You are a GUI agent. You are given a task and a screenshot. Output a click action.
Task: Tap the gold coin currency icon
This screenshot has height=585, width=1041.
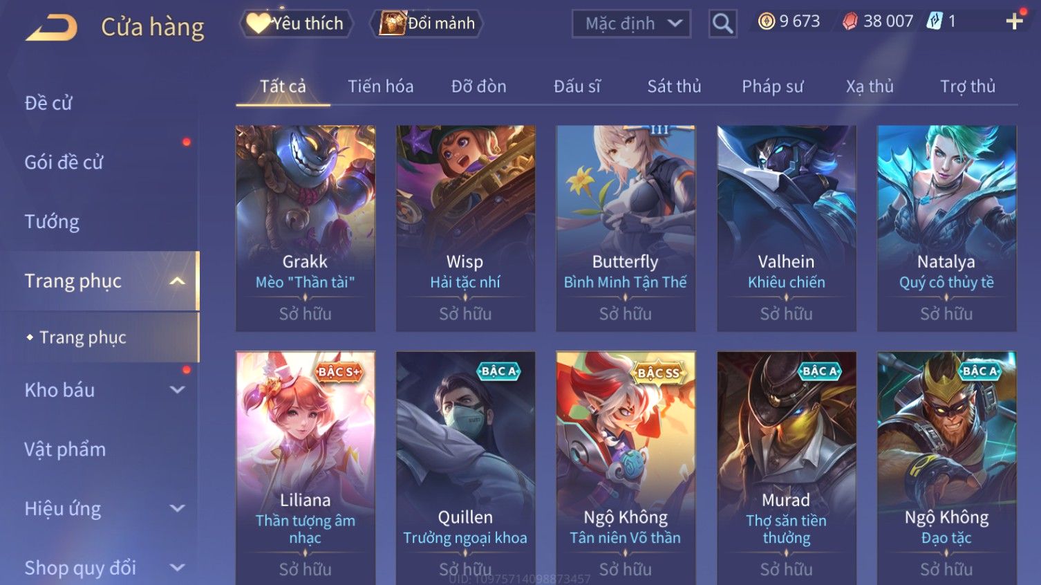click(x=766, y=21)
